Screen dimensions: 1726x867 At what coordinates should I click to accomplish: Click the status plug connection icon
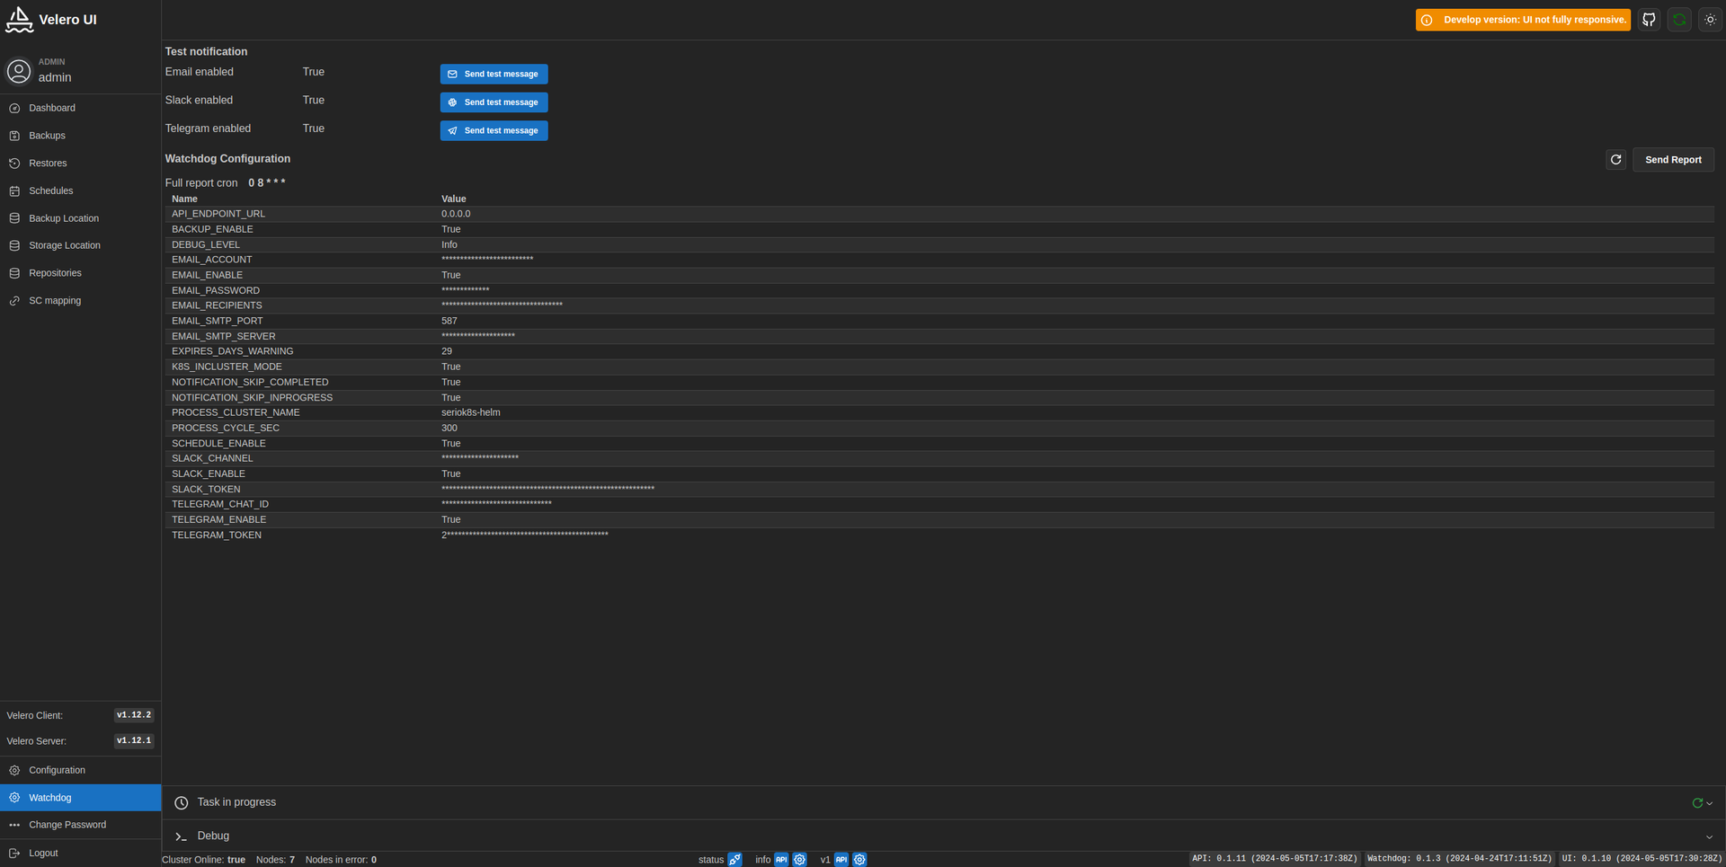[734, 860]
